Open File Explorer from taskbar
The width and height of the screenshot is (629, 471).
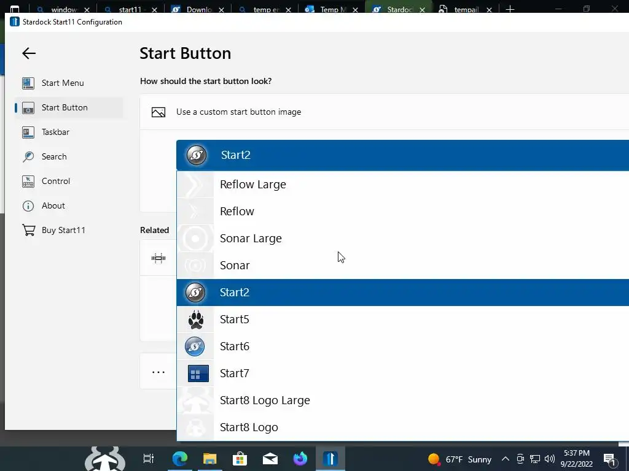coord(210,459)
